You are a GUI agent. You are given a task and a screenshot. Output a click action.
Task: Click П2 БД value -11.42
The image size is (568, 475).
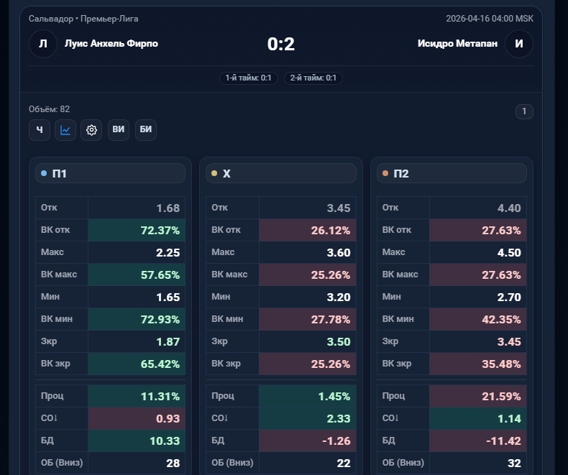click(x=503, y=441)
